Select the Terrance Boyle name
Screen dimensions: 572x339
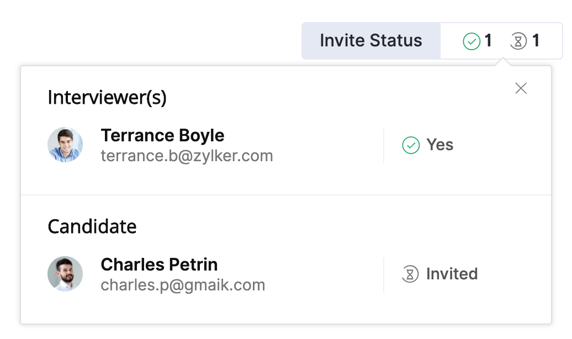tap(162, 135)
